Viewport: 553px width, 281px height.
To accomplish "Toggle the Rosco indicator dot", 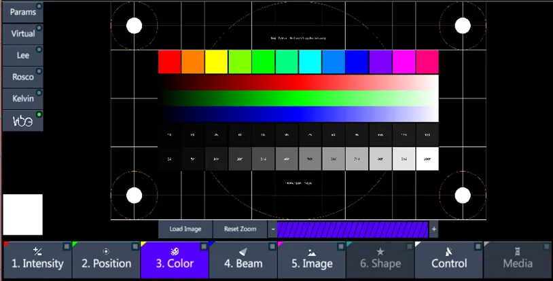I will 39,71.
